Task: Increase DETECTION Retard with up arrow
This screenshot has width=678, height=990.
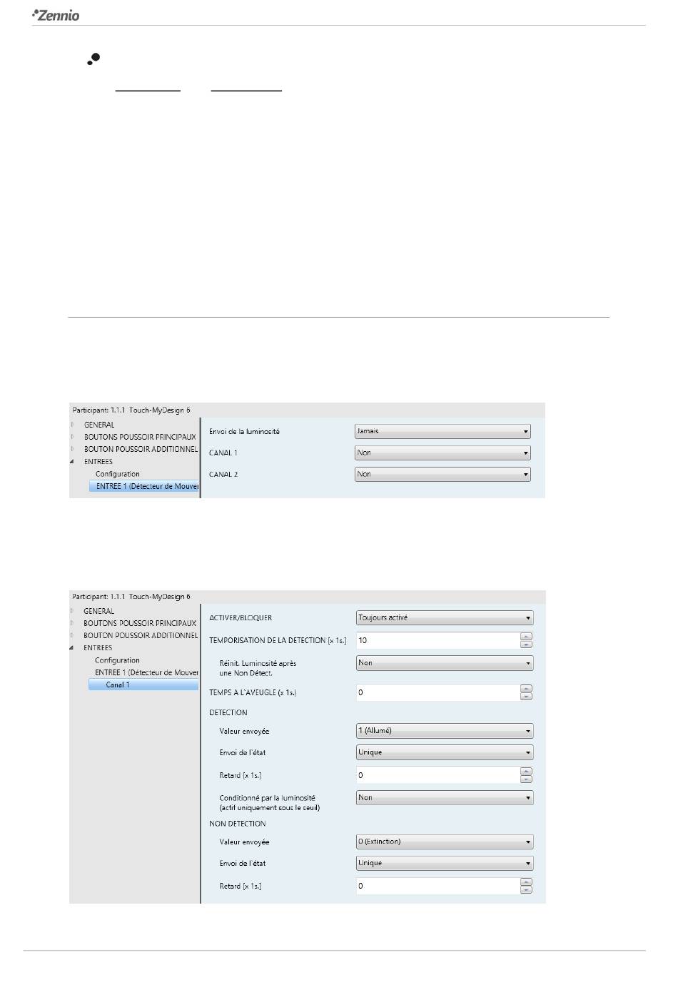Action: pos(527,772)
